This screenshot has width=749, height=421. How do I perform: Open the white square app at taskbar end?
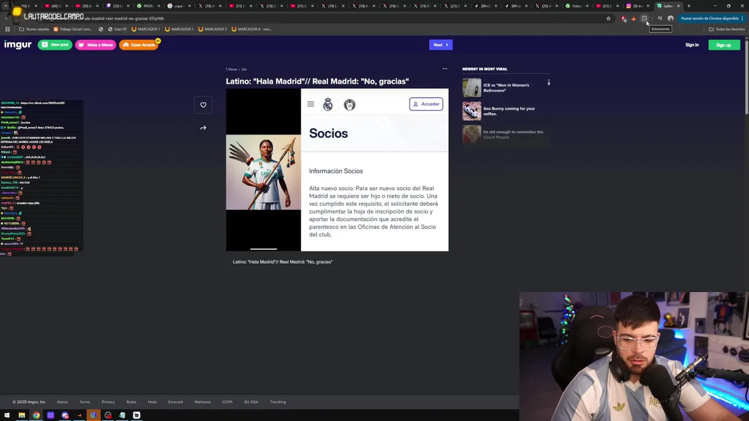(x=136, y=415)
